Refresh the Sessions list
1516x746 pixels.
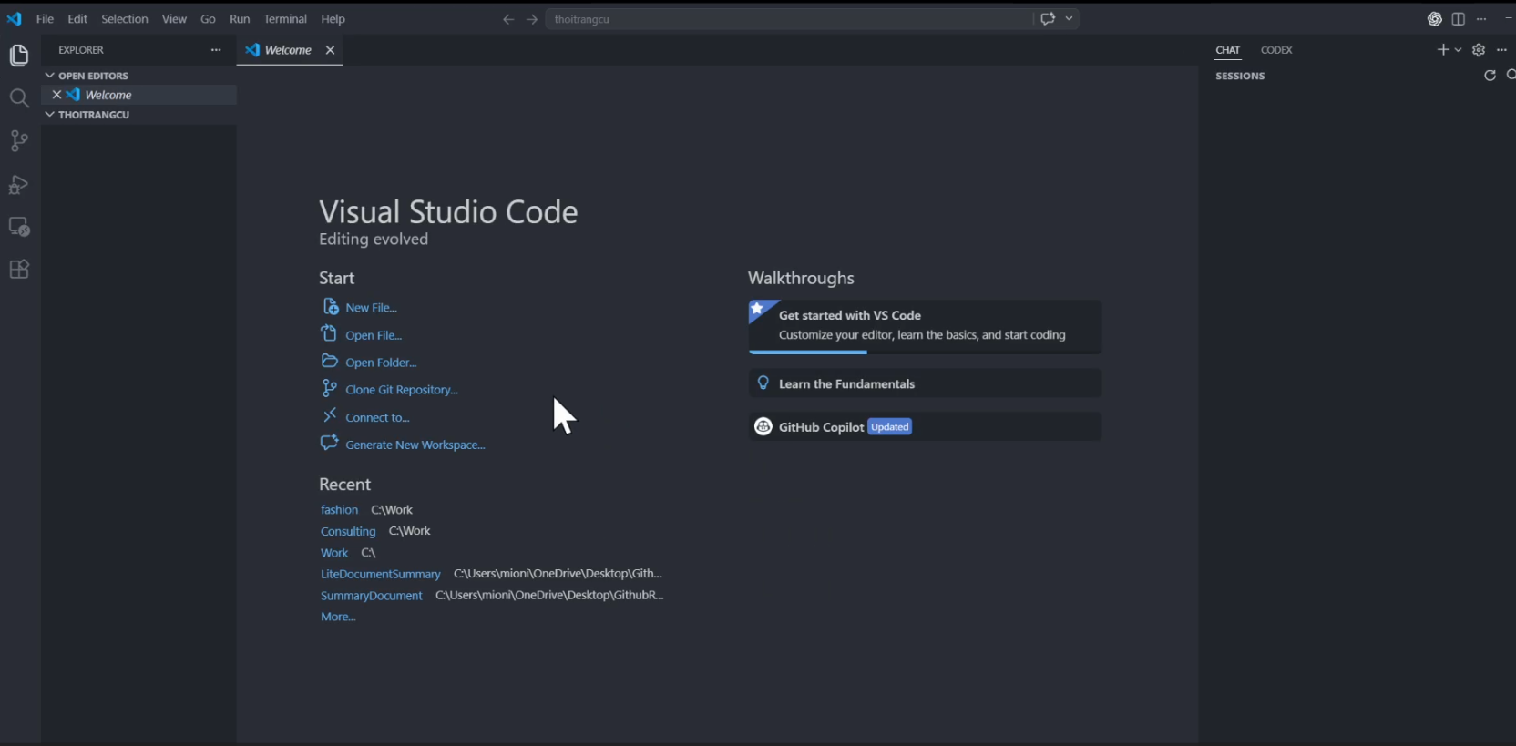coord(1490,76)
